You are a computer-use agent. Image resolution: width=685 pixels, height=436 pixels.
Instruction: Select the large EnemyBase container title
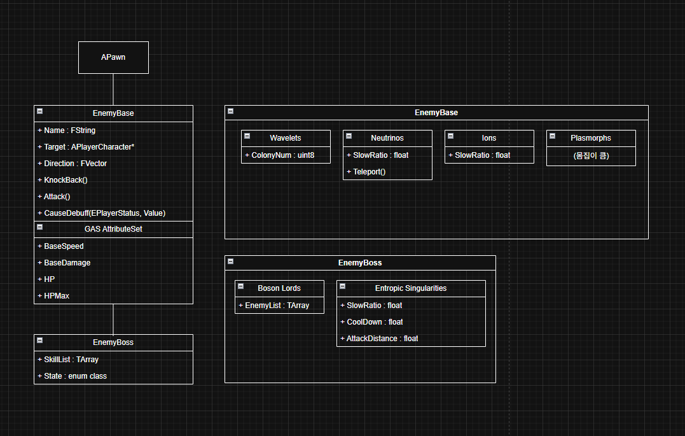(x=436, y=113)
